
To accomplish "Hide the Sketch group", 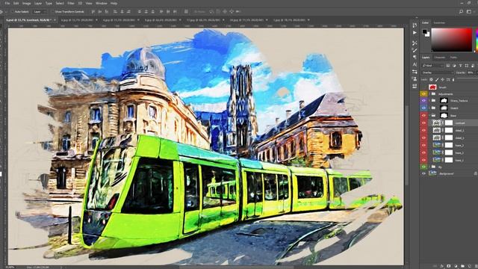I will 423,108.
